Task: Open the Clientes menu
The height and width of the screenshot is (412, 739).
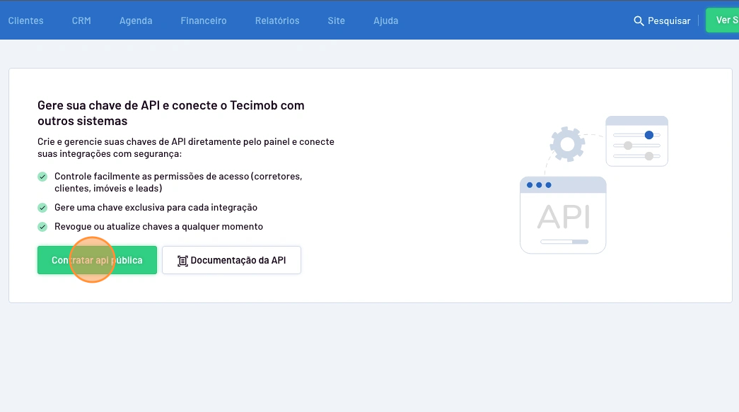Action: [x=25, y=20]
